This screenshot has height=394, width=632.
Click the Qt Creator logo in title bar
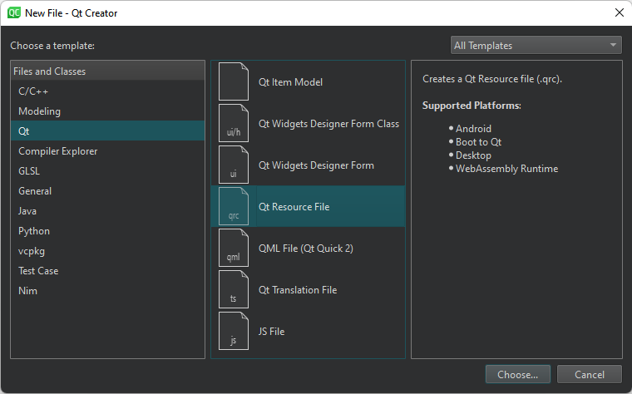point(13,12)
